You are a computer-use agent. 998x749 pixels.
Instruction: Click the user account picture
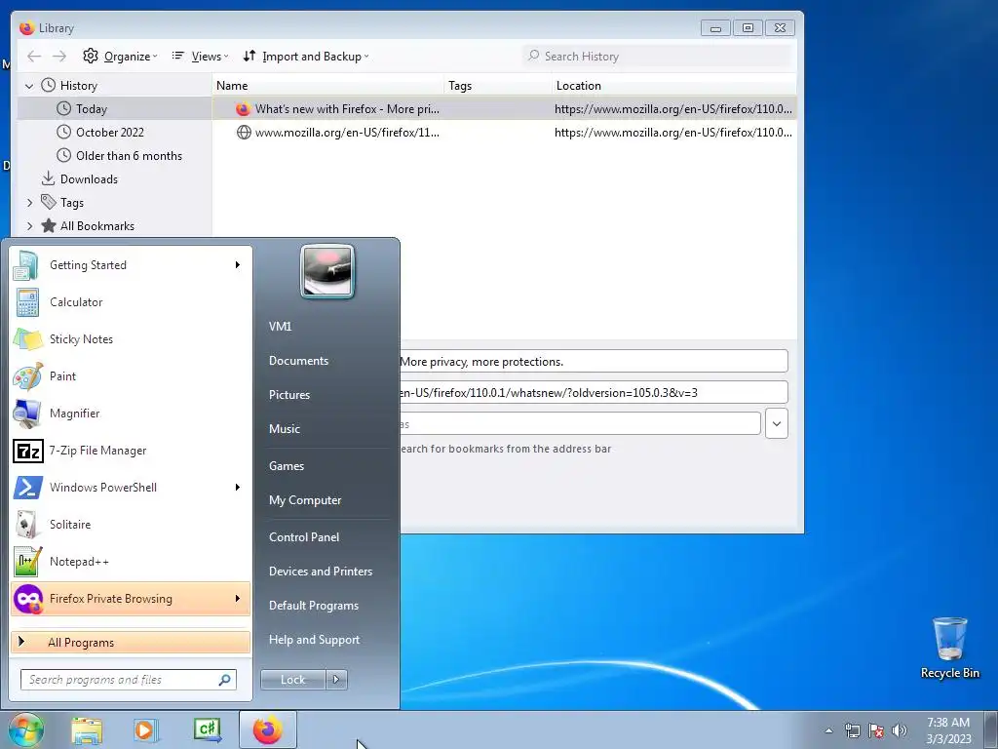pyautogui.click(x=327, y=271)
